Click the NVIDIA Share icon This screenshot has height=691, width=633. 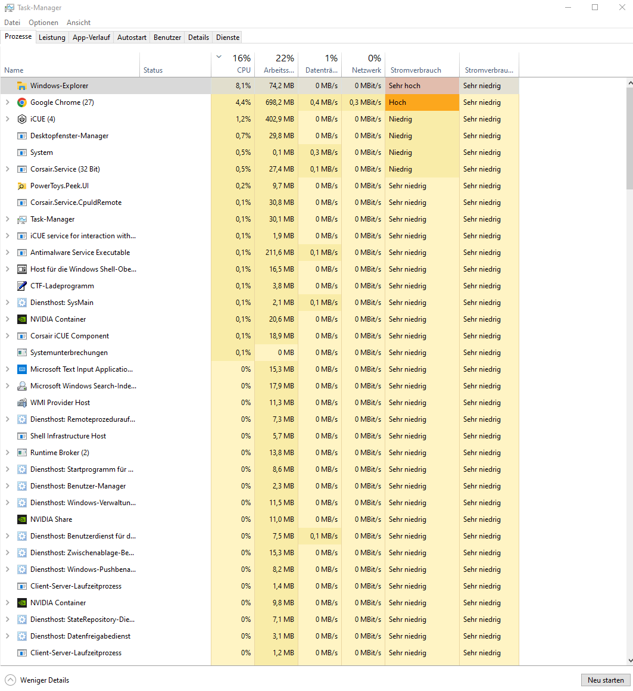(x=21, y=519)
